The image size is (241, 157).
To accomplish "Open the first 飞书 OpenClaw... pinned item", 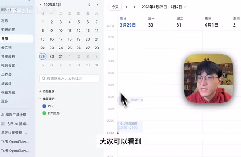I will [15, 142].
